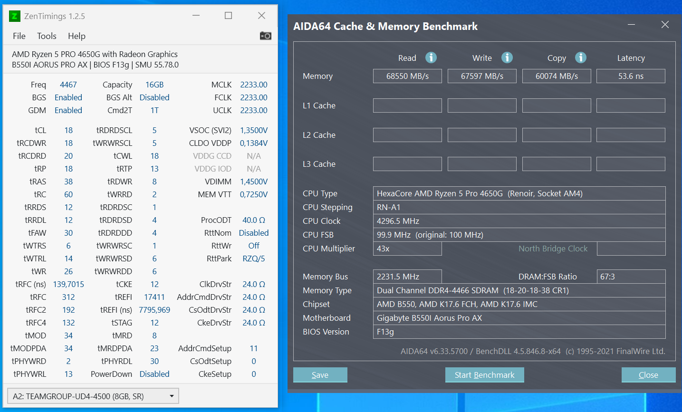Click the ZenTimings app icon in title bar
This screenshot has height=412, width=682.
click(x=15, y=16)
